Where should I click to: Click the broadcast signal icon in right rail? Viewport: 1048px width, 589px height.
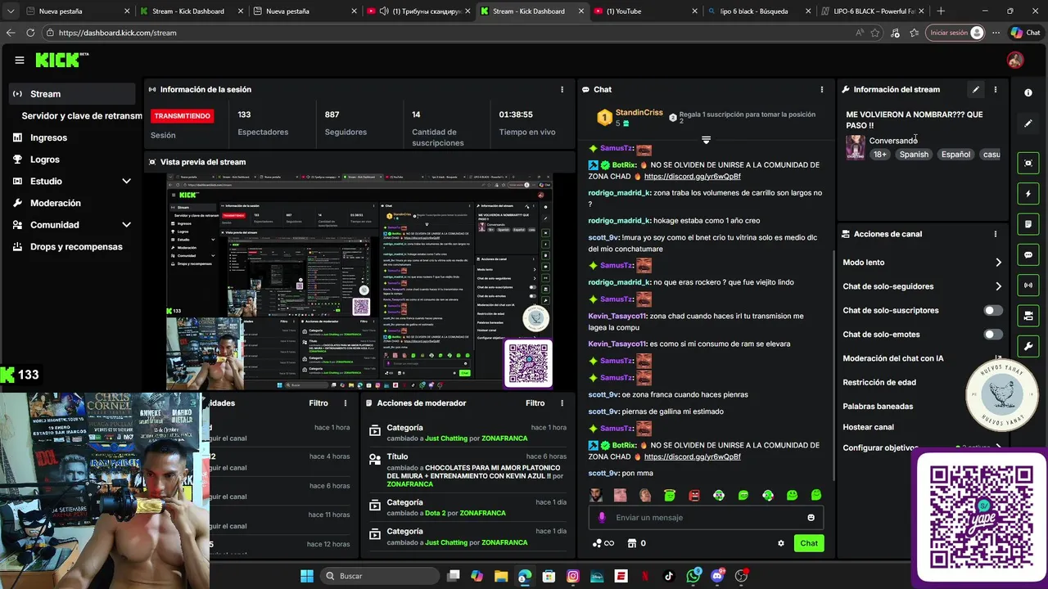coord(1028,285)
